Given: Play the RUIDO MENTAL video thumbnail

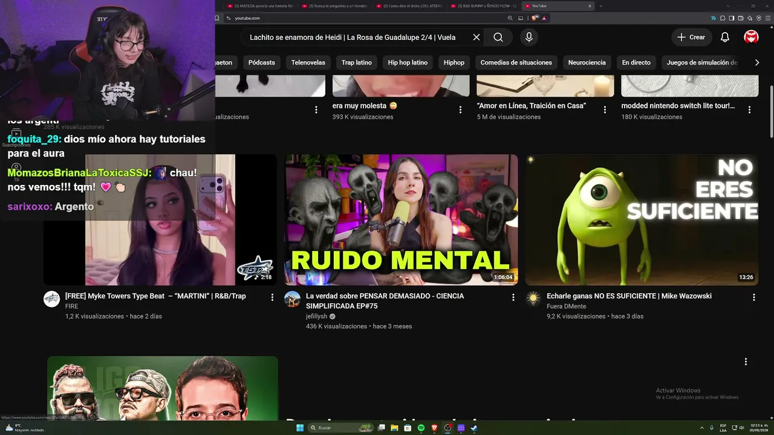Looking at the screenshot, I should 402,219.
